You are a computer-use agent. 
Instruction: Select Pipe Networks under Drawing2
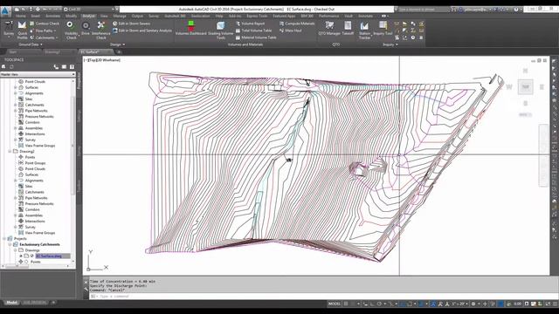[x=36, y=198]
